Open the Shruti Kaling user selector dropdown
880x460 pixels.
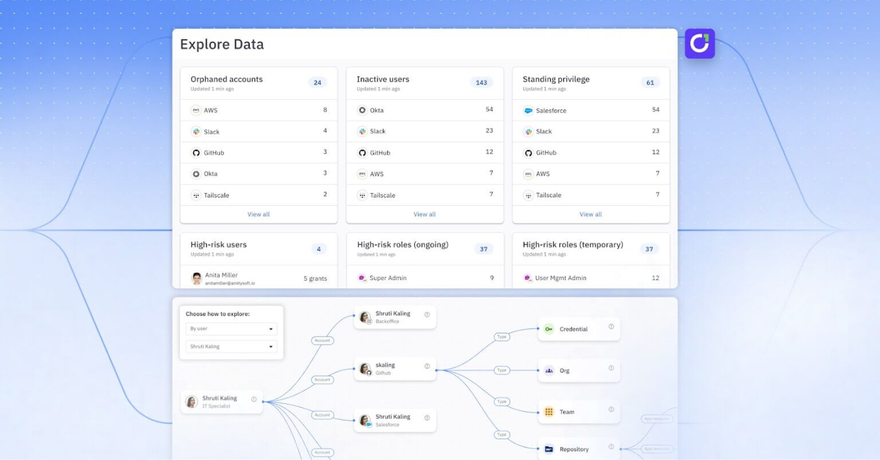pos(231,347)
